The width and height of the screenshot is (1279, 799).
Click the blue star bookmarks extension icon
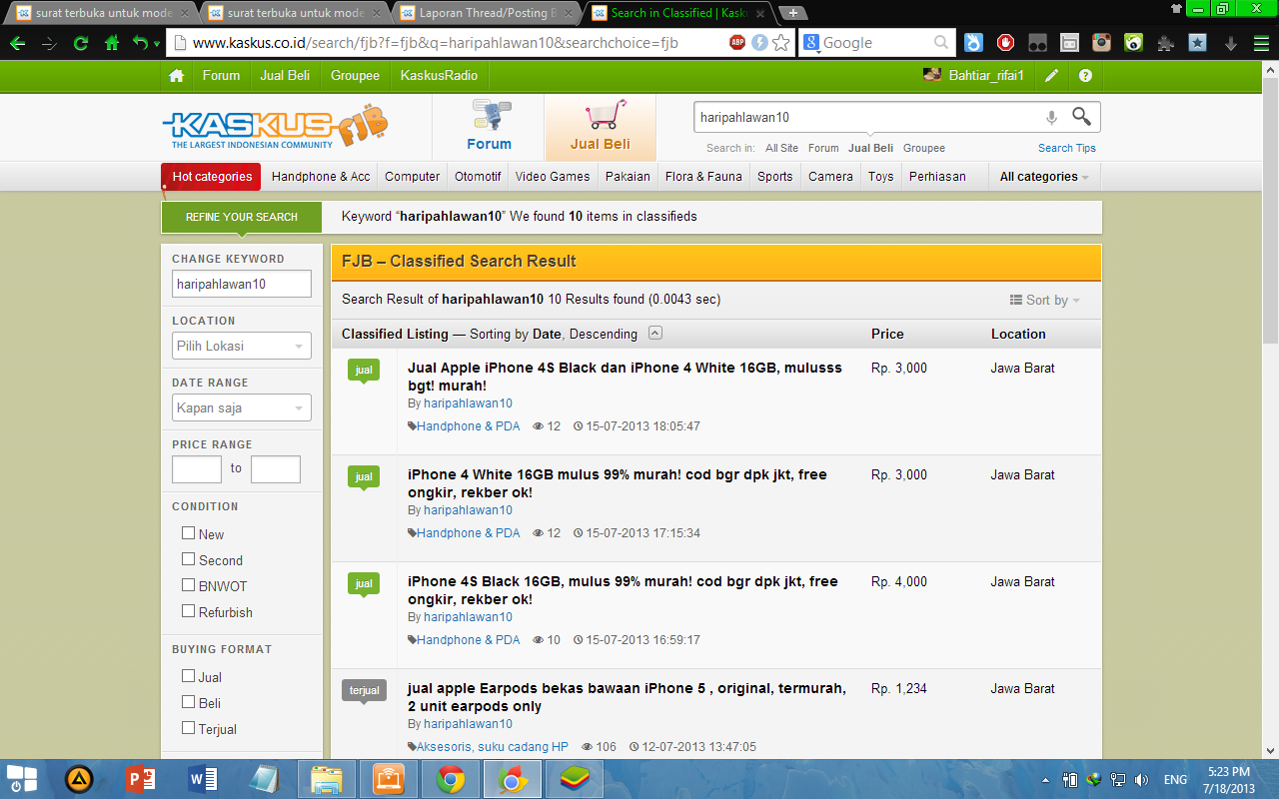click(x=1198, y=43)
